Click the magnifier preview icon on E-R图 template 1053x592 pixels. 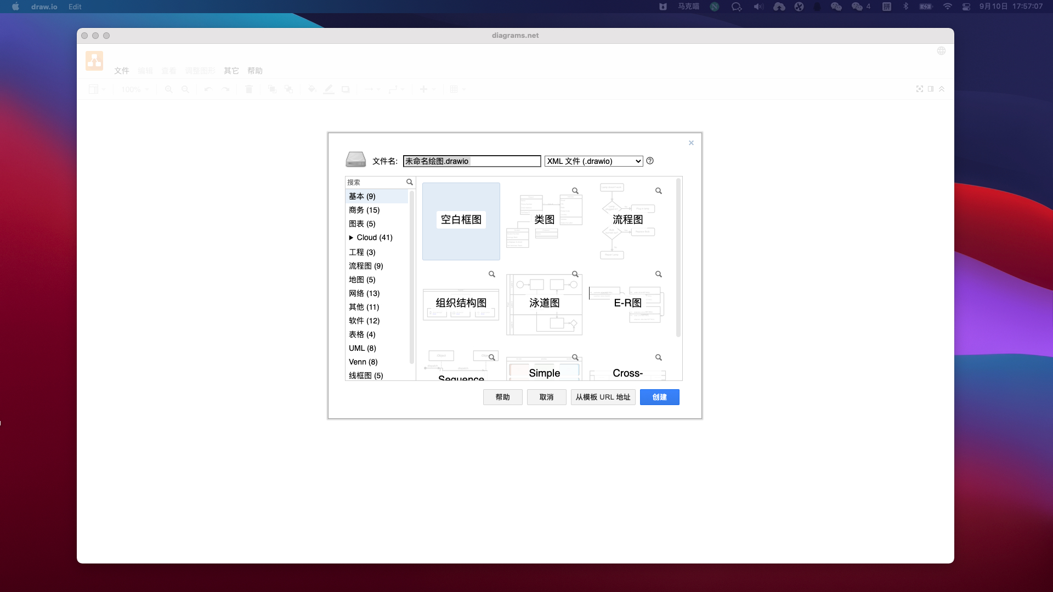click(659, 274)
